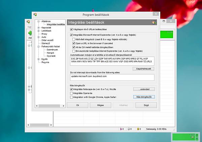This screenshot has height=142, width=202.
Task: Click settings tree scrollbar left arrow
Action: [x=37, y=106]
